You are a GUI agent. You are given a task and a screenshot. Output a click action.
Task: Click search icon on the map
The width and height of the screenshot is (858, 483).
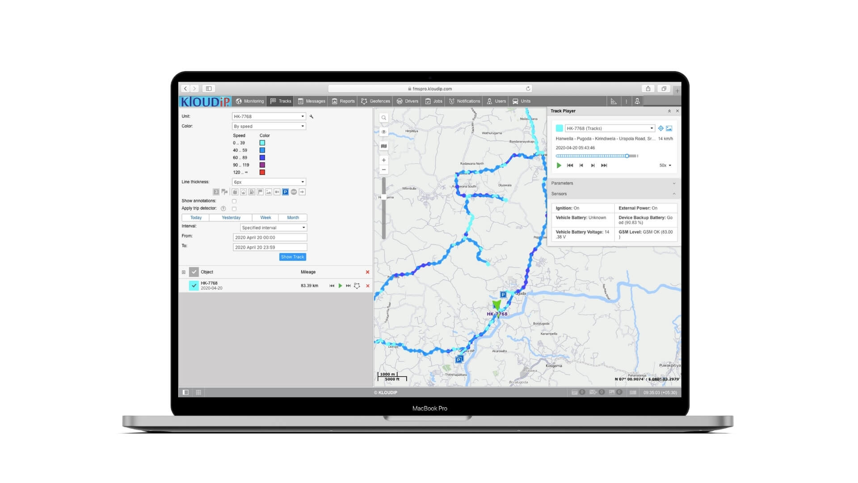[x=383, y=118]
